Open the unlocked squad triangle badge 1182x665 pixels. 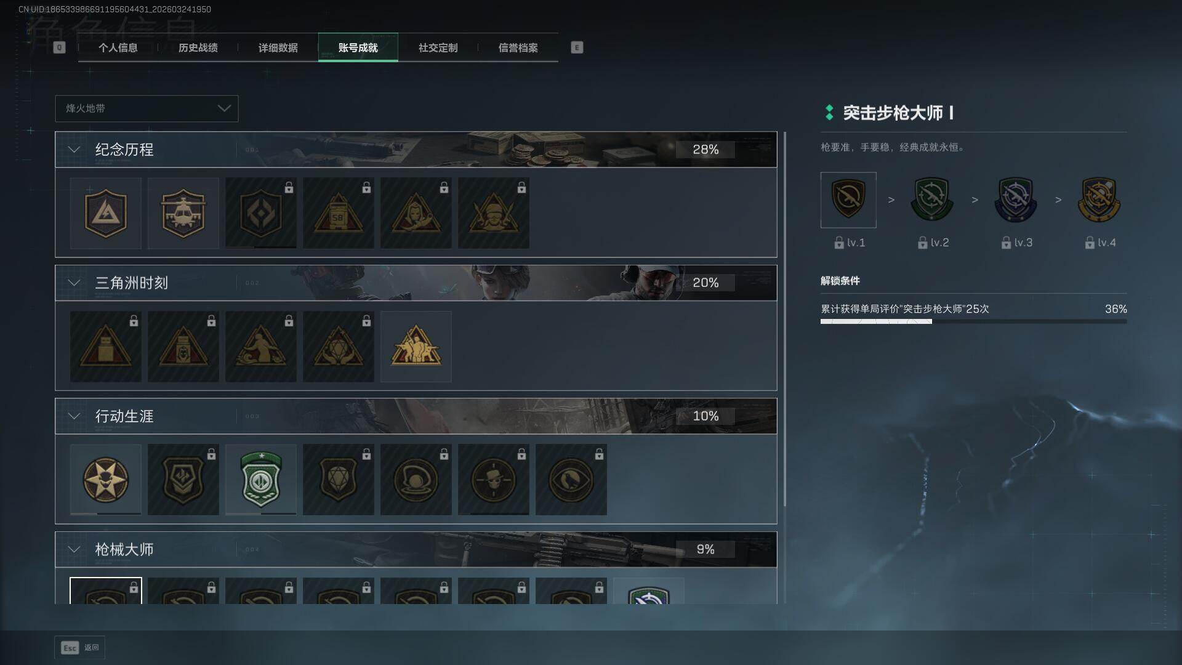click(x=416, y=347)
